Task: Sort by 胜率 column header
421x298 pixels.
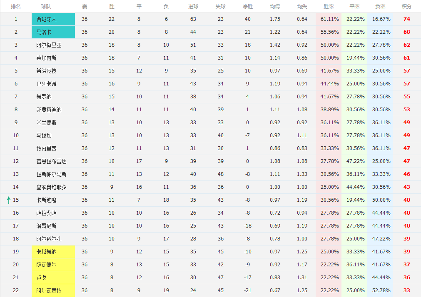Action: 329,7
